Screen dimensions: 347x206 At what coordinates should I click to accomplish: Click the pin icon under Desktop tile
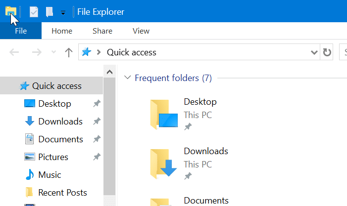pyautogui.click(x=188, y=126)
